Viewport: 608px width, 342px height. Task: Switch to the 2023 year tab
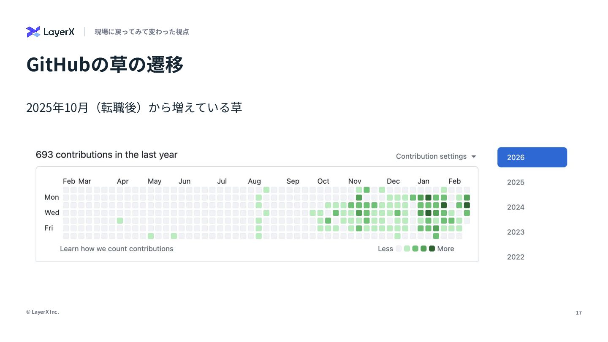coord(516,232)
